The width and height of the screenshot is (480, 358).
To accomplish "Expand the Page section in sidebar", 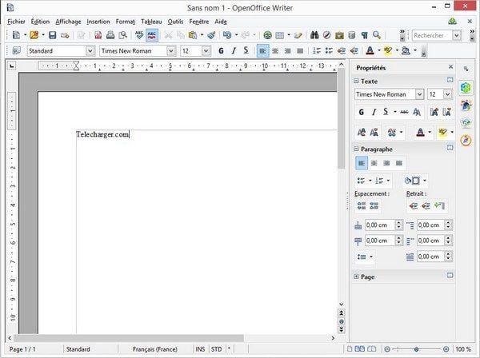I will click(369, 276).
